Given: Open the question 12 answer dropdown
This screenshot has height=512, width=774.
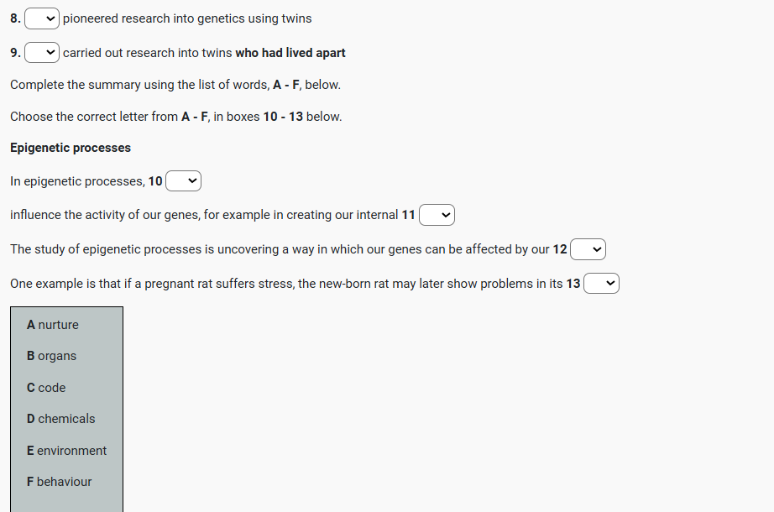Looking at the screenshot, I should click(588, 249).
